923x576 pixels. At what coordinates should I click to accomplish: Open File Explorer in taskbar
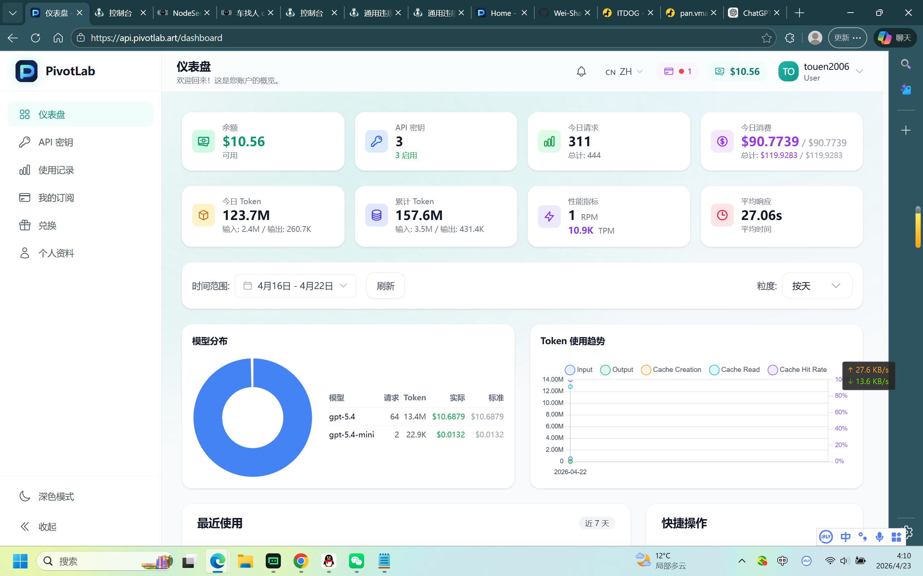pyautogui.click(x=245, y=561)
